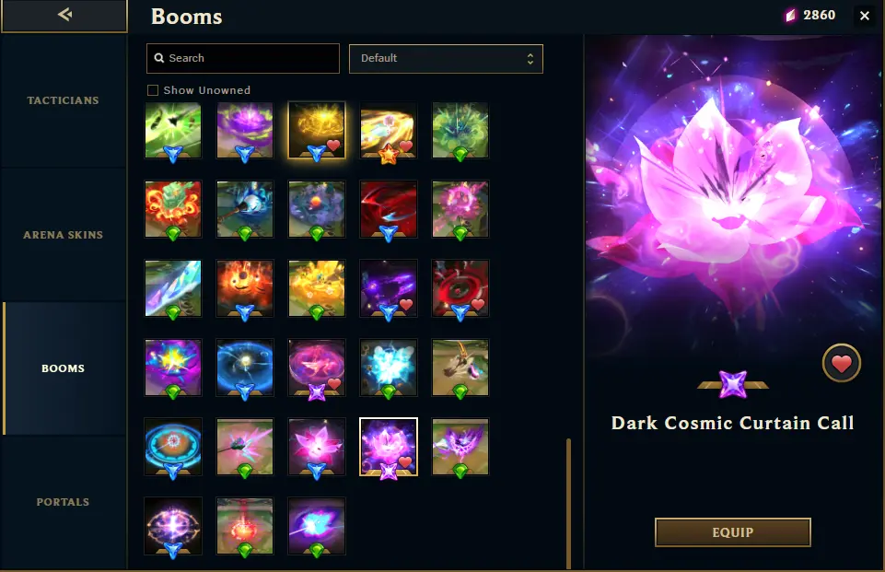Viewport: 885px width, 572px height.
Task: Choose the red vortex boom icon
Action: pyautogui.click(x=460, y=288)
